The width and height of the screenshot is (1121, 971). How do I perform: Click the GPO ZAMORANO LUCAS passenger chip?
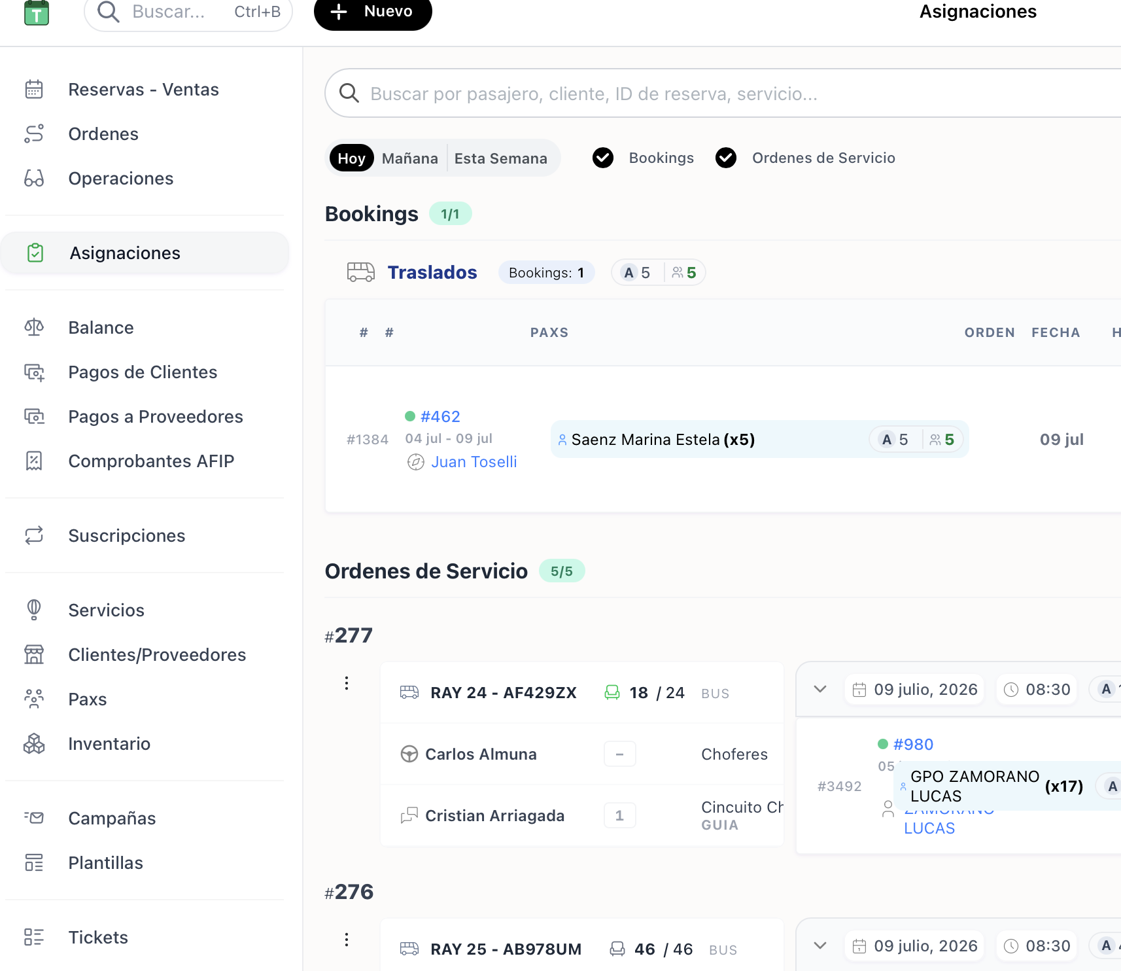[1007, 786]
